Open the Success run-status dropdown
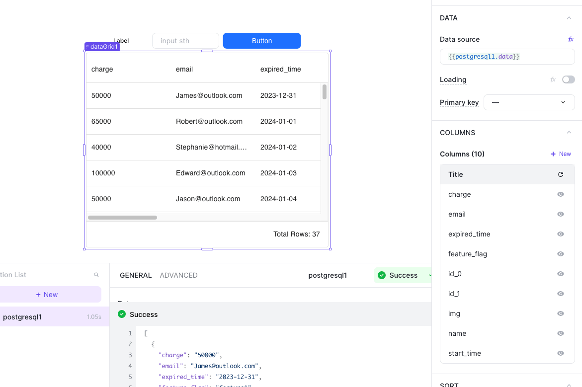This screenshot has width=582, height=387. [403, 275]
